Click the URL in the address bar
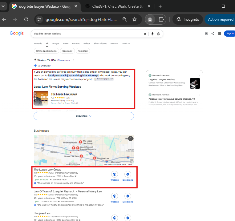 pos(81,19)
